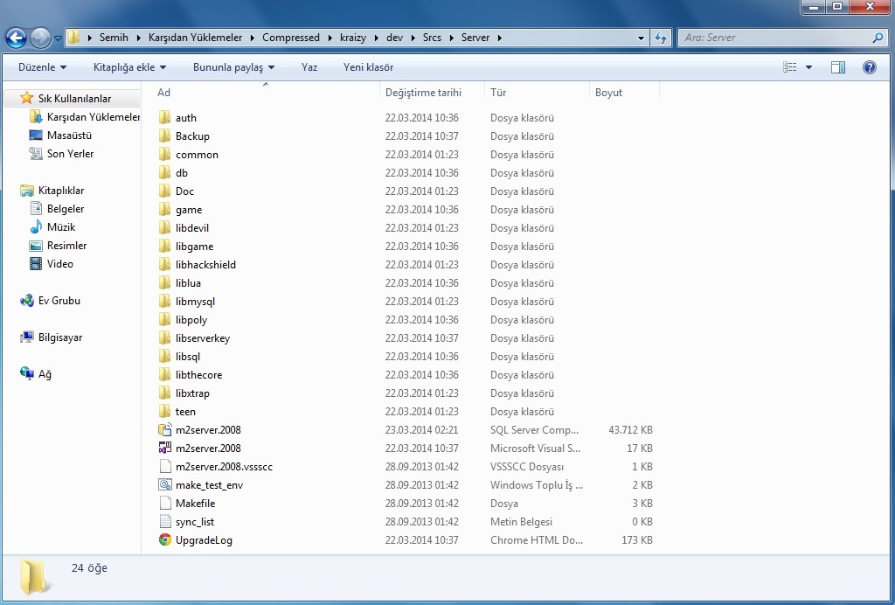Create a folder with Yeni klasör
The image size is (895, 605).
(368, 67)
